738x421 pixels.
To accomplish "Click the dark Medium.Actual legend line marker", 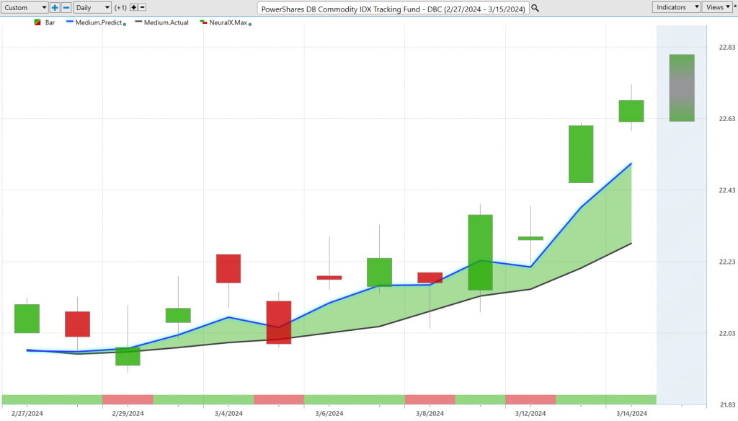I will (x=138, y=22).
